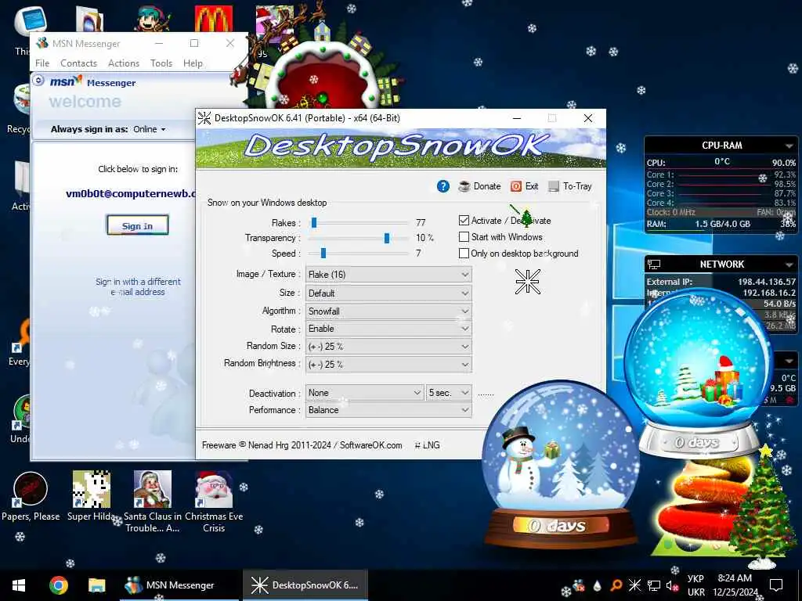Open the Size dropdown showing Default
802x601 pixels.
pos(388,293)
